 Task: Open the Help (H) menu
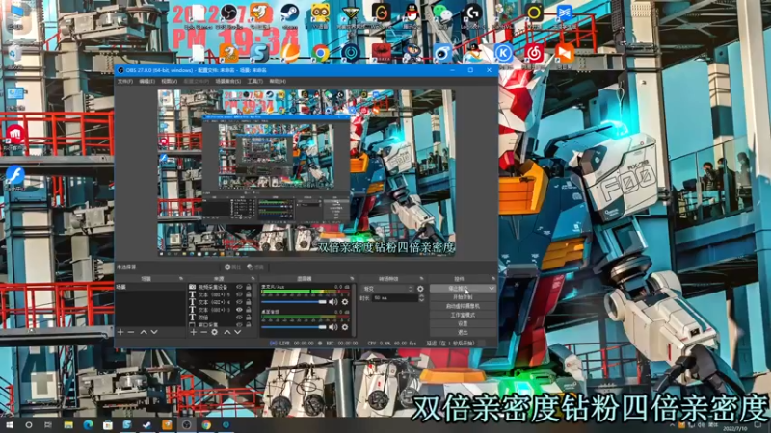278,81
